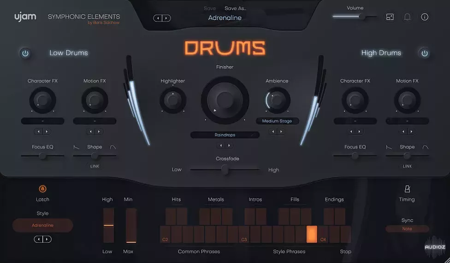
Task: Adjust the Volume slider
Action: pyautogui.click(x=355, y=17)
